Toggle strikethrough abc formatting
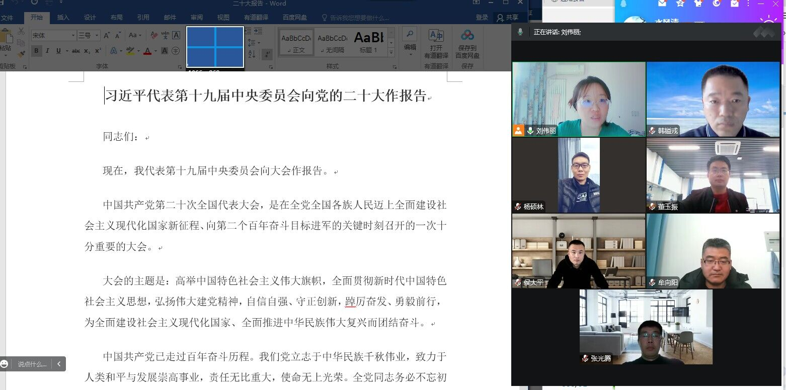The image size is (786, 390). point(76,51)
